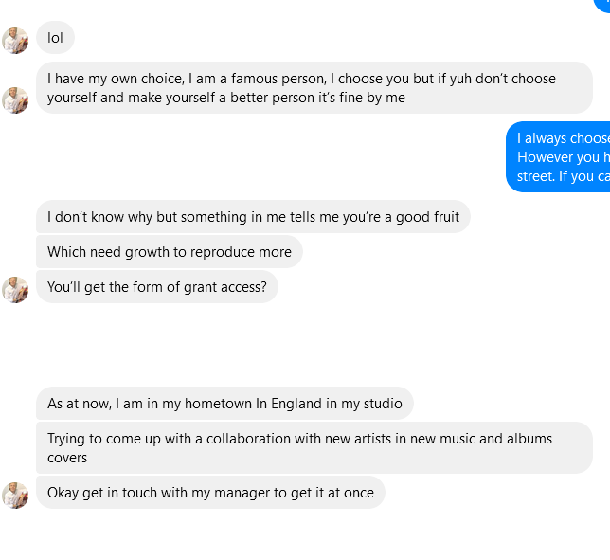Open the profile picture beside the "famous person" message
This screenshot has width=610, height=560.
point(15,99)
